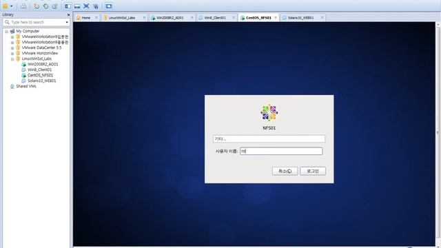Select Win2008R2_AD01 in library tree

tap(43, 64)
